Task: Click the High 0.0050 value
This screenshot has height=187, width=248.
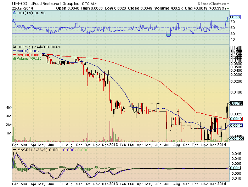Action: 92,8
